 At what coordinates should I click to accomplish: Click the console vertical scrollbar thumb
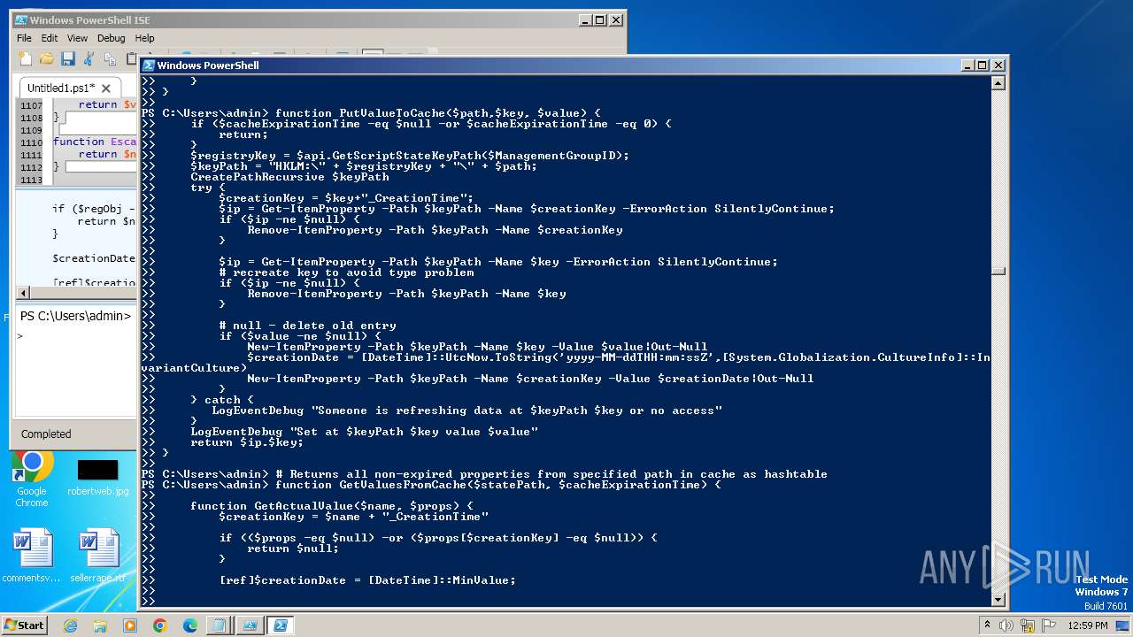[998, 271]
